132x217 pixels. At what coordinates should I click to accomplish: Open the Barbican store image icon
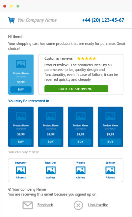pos(110,170)
